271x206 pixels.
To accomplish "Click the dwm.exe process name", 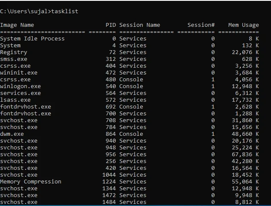I will [x=12, y=134].
